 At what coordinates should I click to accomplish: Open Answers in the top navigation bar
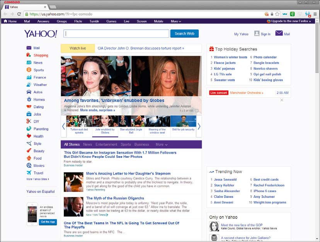tap(43, 21)
